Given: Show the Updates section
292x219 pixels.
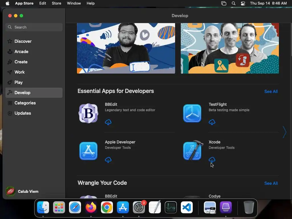Looking at the screenshot, I should point(34,113).
